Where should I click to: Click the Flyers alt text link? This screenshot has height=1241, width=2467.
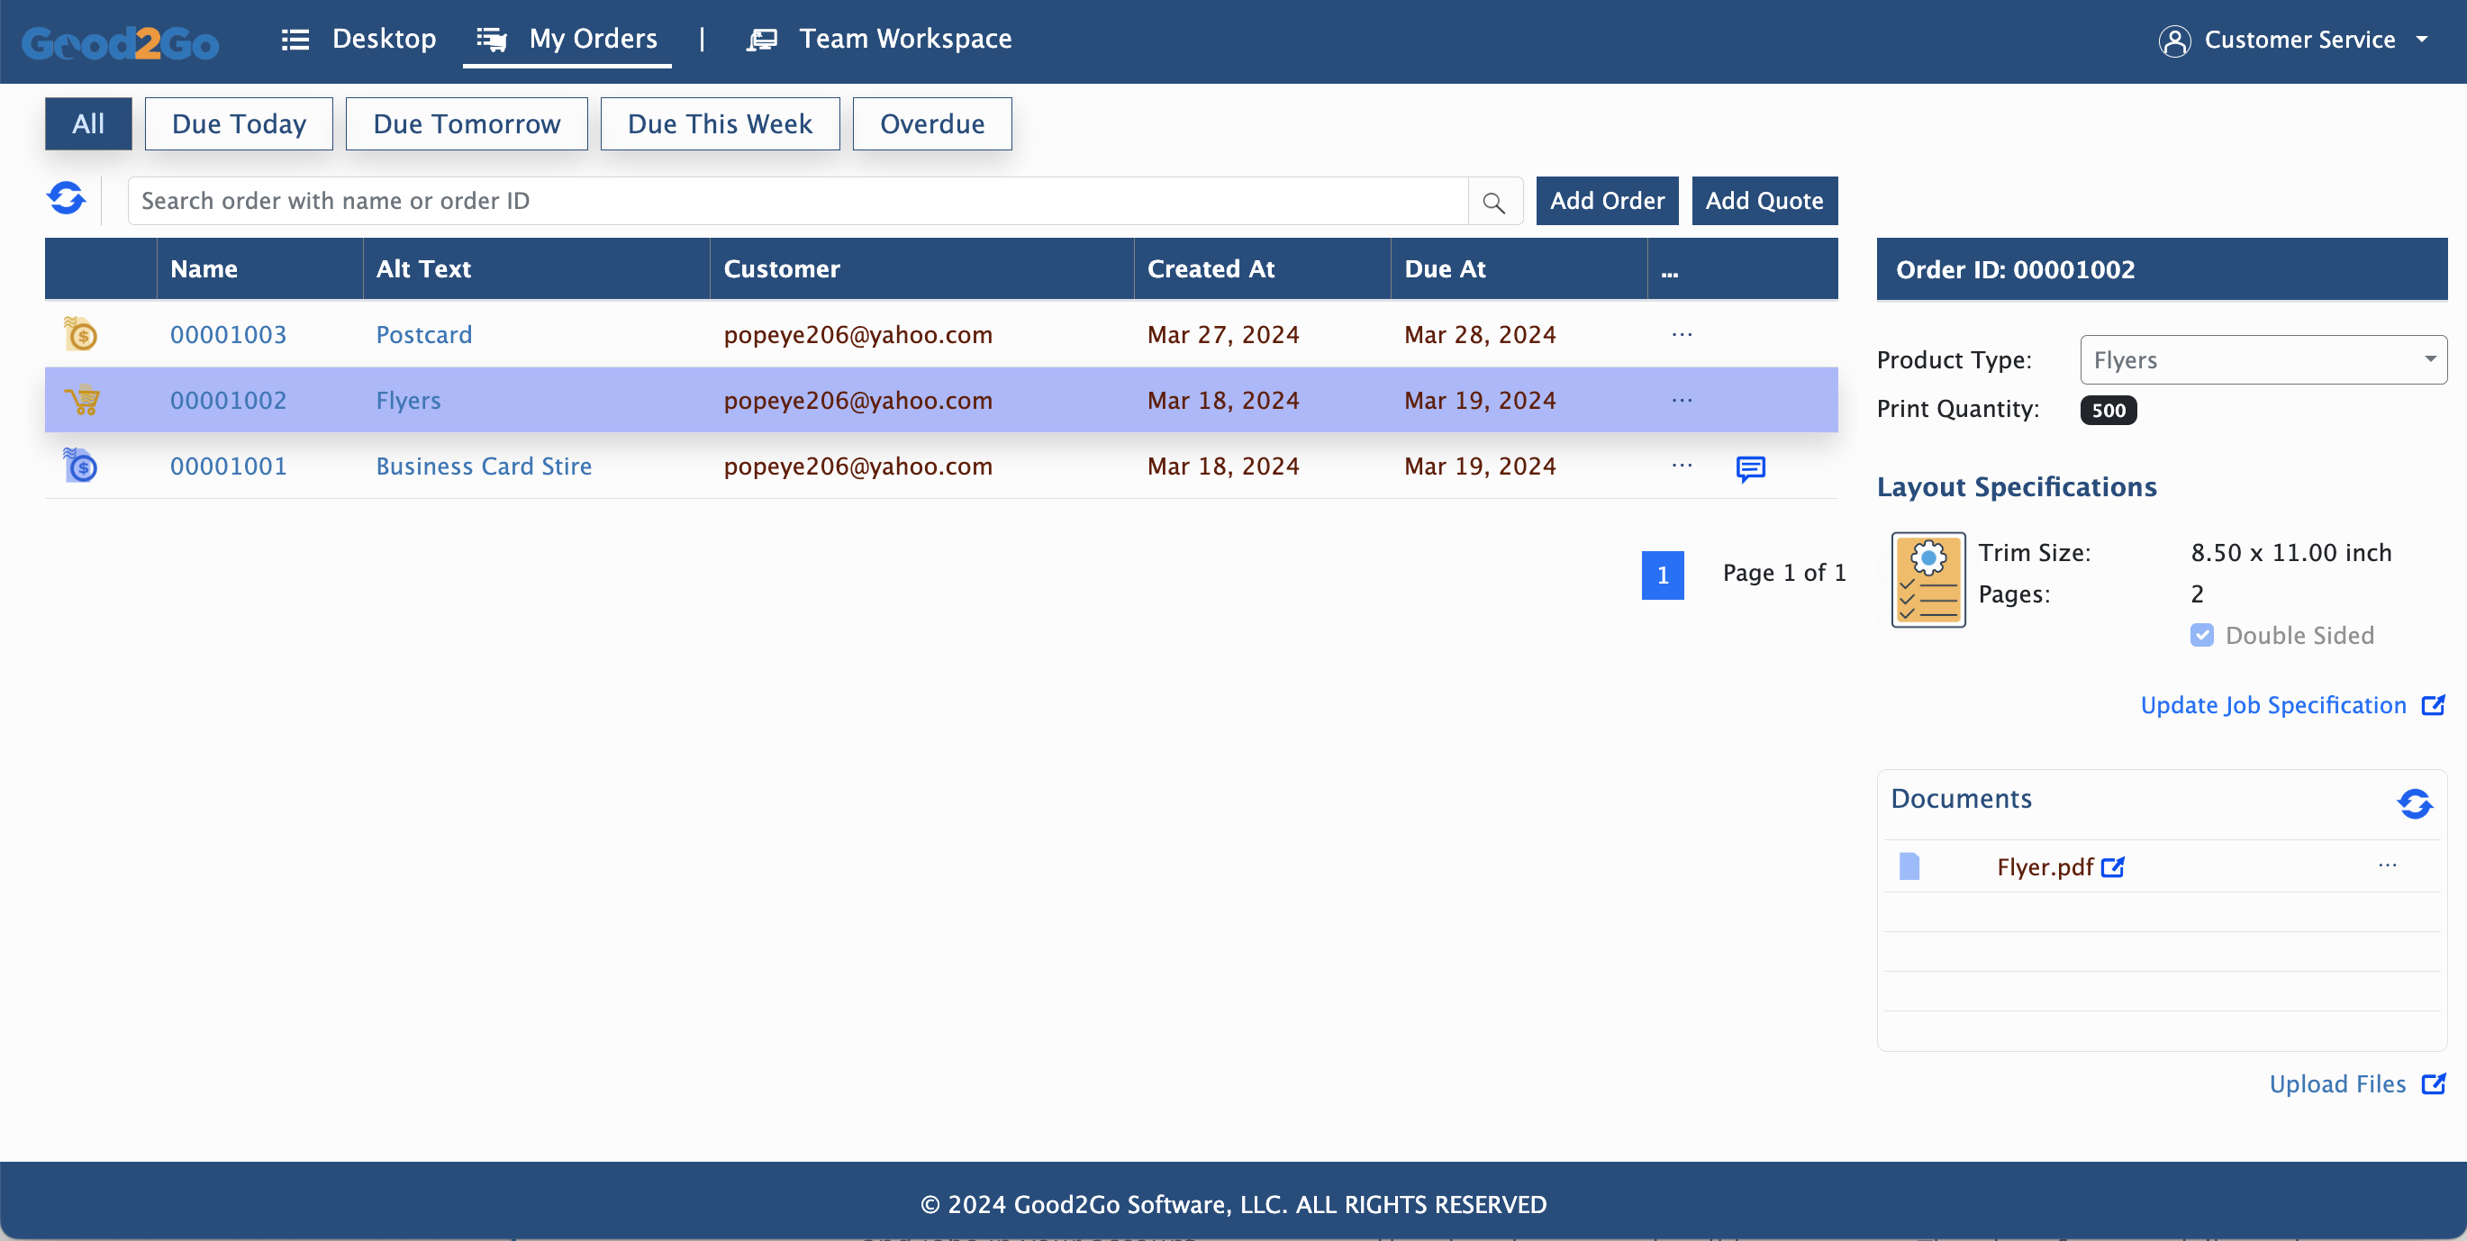tap(408, 400)
